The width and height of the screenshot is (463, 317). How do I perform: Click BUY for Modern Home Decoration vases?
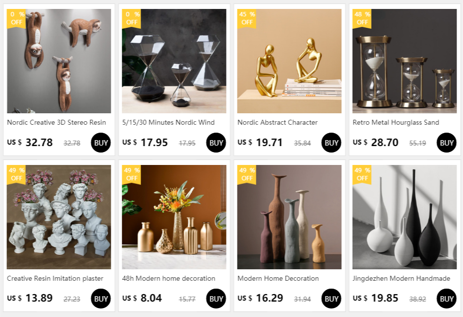(x=331, y=299)
